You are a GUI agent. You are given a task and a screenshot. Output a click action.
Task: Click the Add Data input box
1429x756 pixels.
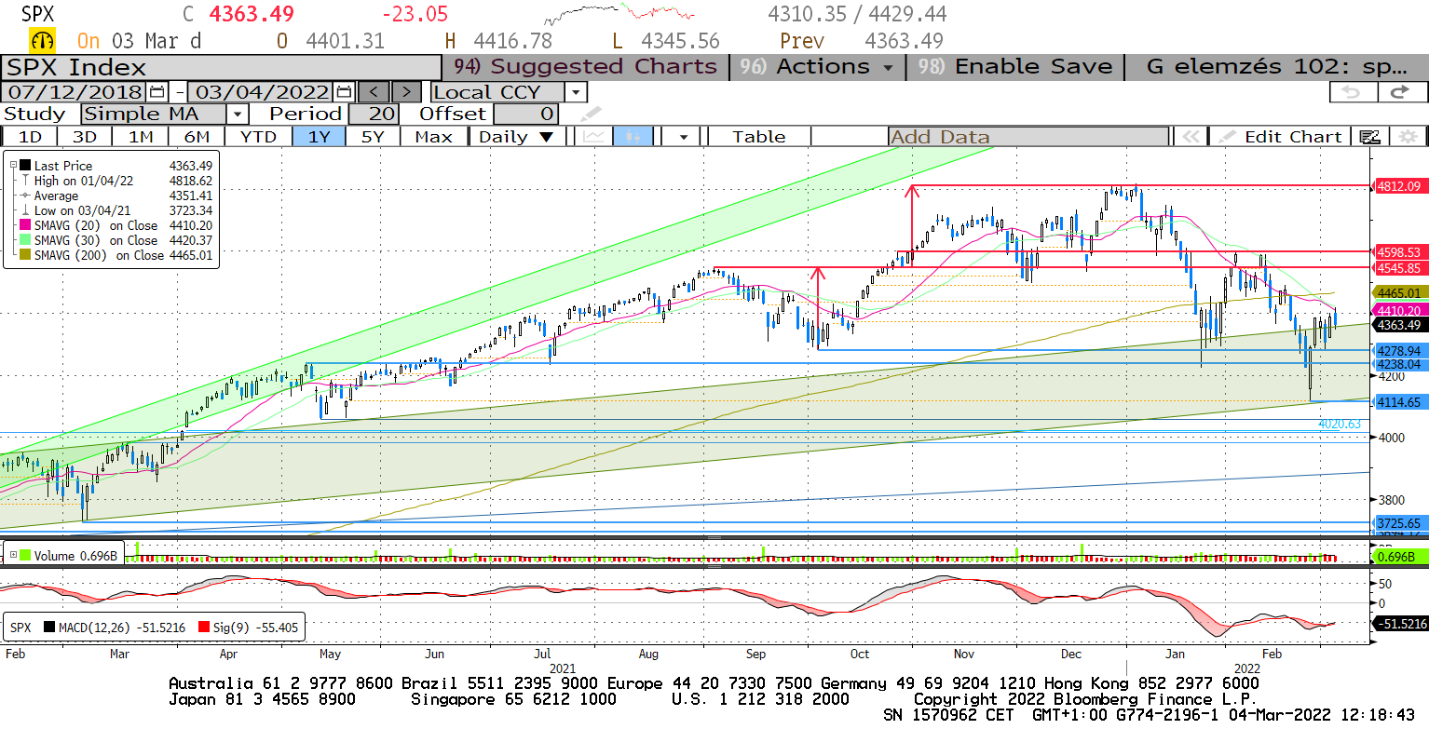point(1028,137)
